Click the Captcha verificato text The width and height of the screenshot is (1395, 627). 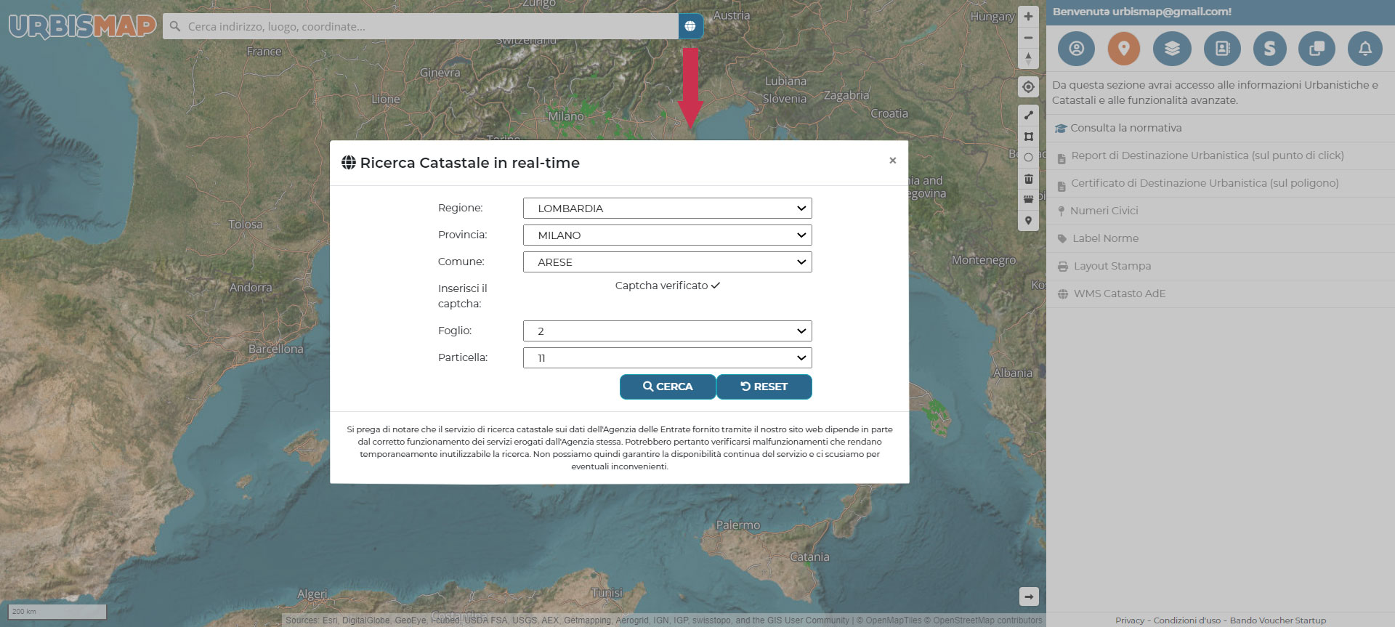[667, 286]
